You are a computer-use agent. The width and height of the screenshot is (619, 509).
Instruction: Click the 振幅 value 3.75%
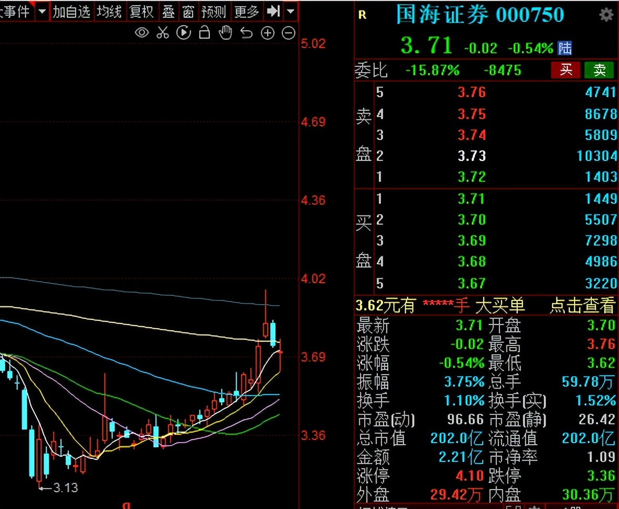[x=465, y=381]
